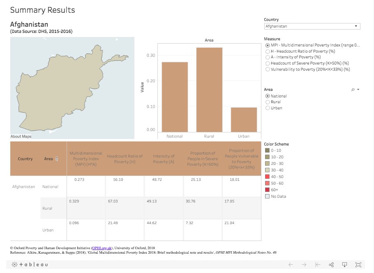Select H - Headcount Ratio of Poverty measure
Image resolution: width=374 pixels, height=273 pixels.
point(268,51)
